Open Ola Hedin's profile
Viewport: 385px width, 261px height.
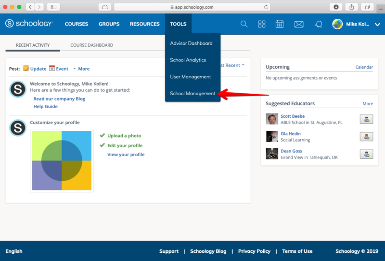point(291,134)
